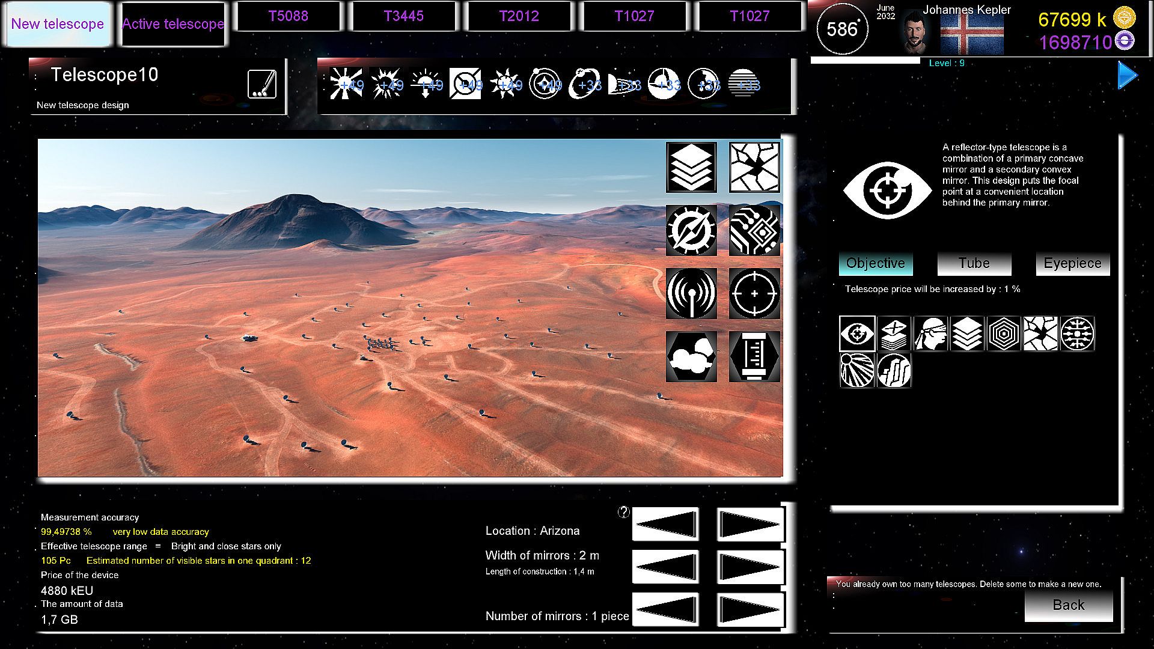Choose the concentric hexagon objective icon
Viewport: 1154px width, 649px height.
[1004, 334]
